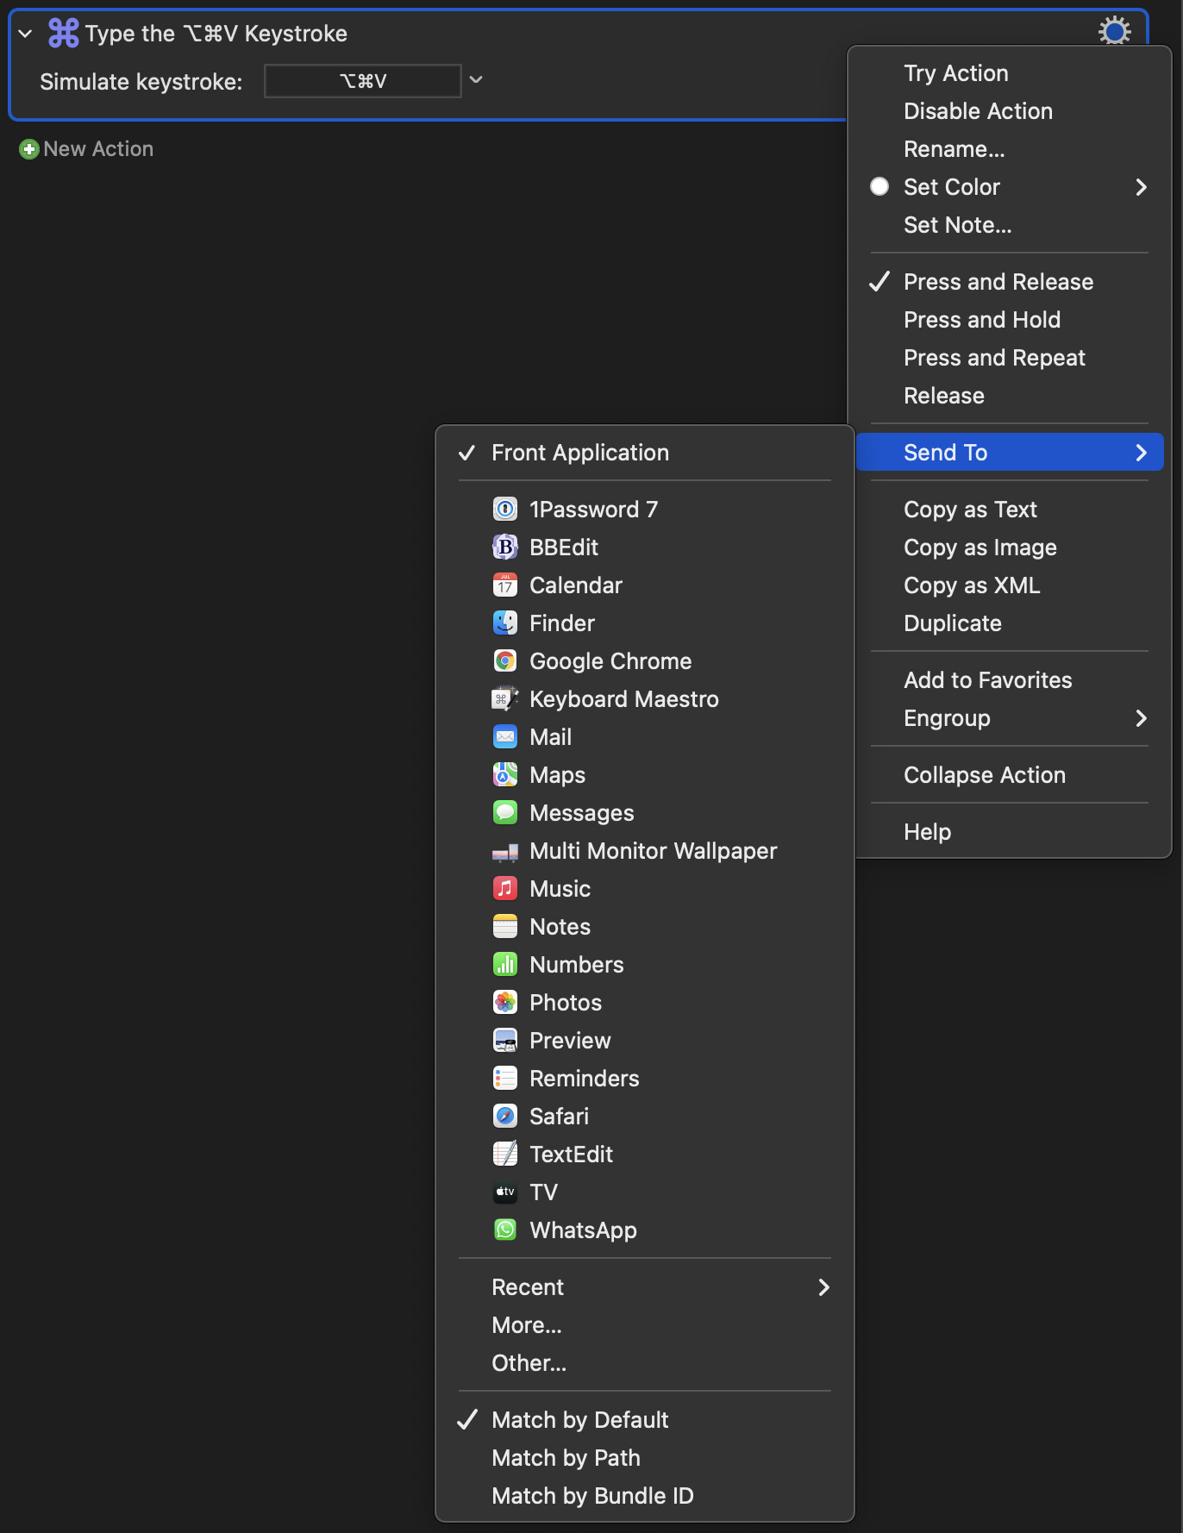Choose Copy as XML
Image resolution: width=1183 pixels, height=1533 pixels.
point(1010,585)
